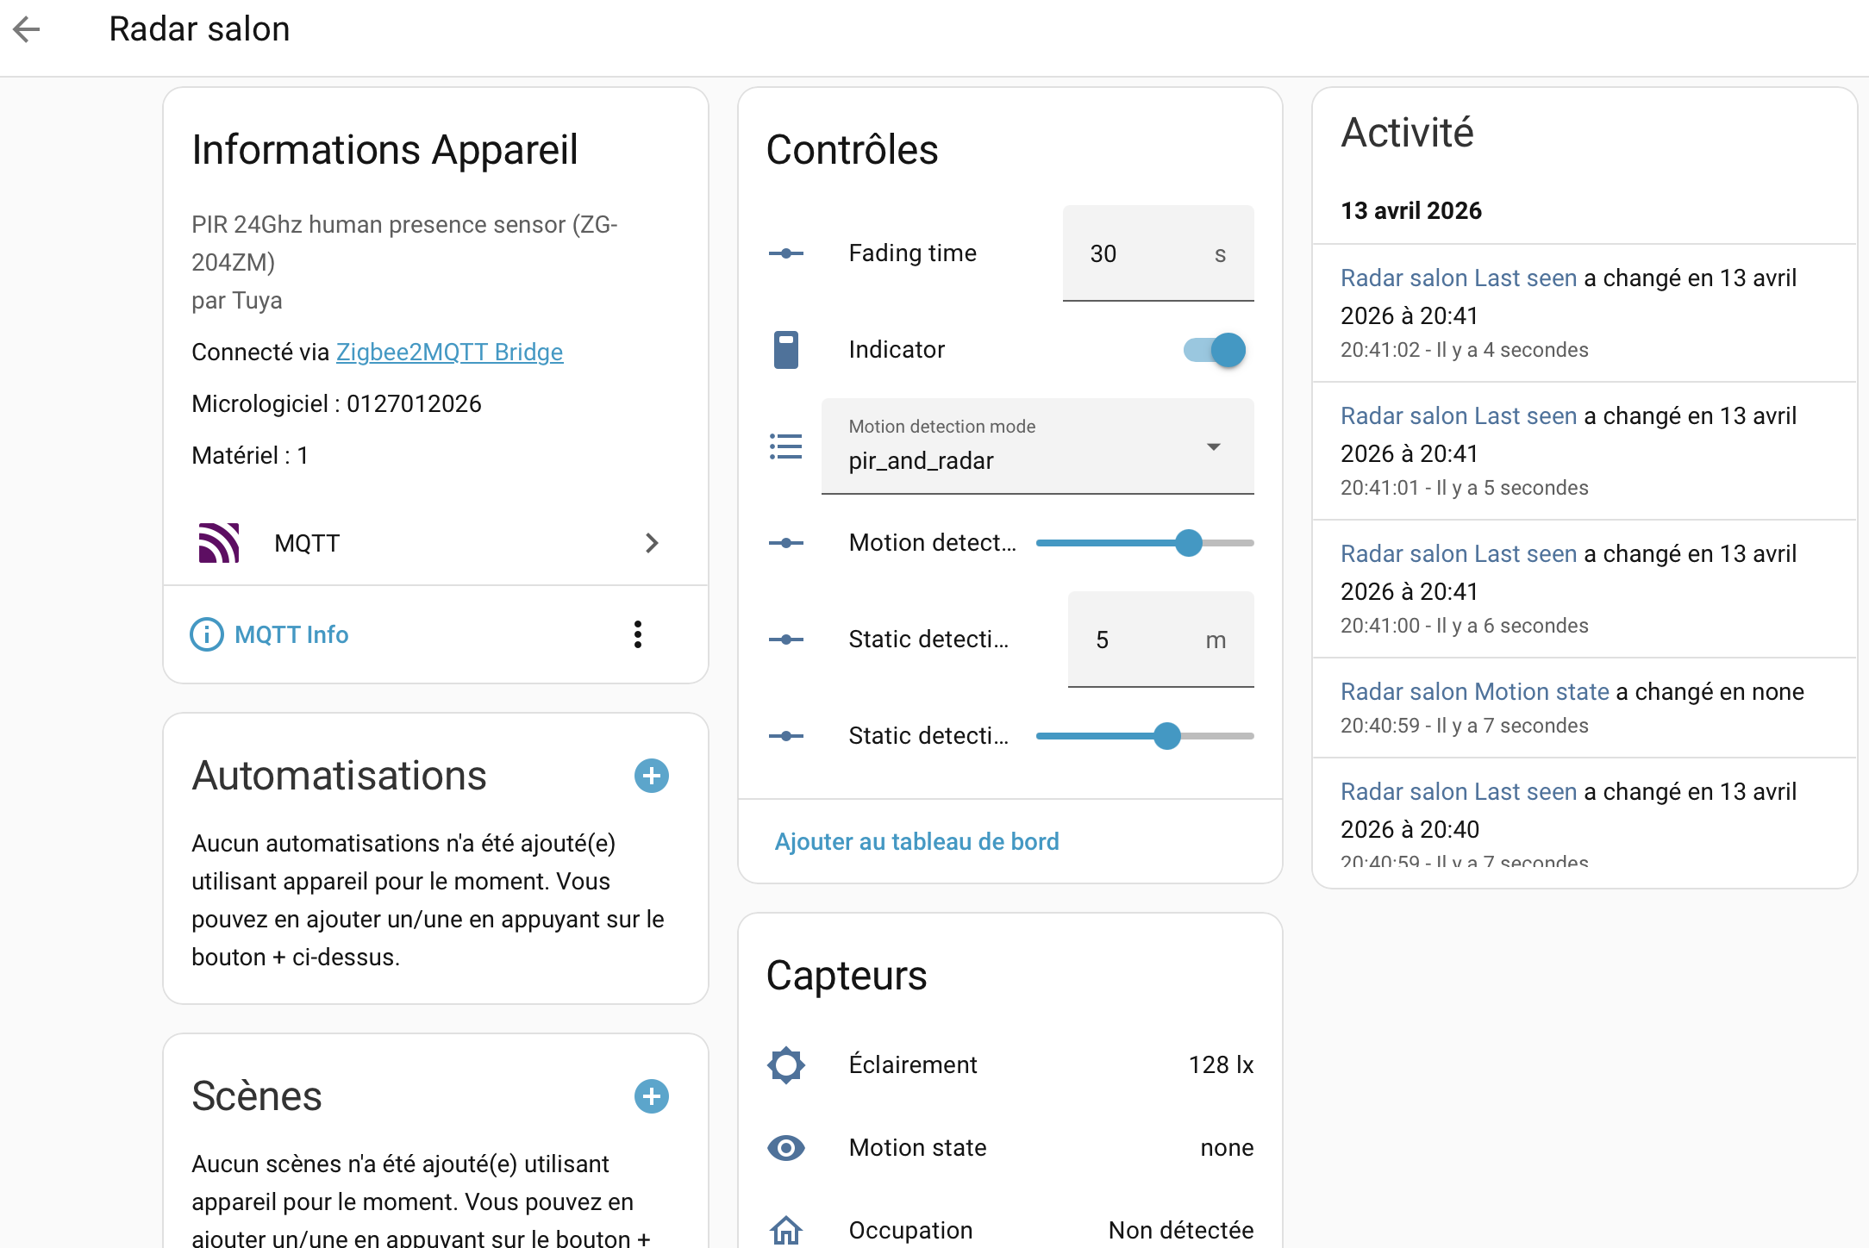Open the Zigbee2MQTT Bridge link
Screen dimensions: 1869x1248
pos(449,352)
